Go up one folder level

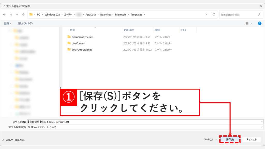pos(23,15)
